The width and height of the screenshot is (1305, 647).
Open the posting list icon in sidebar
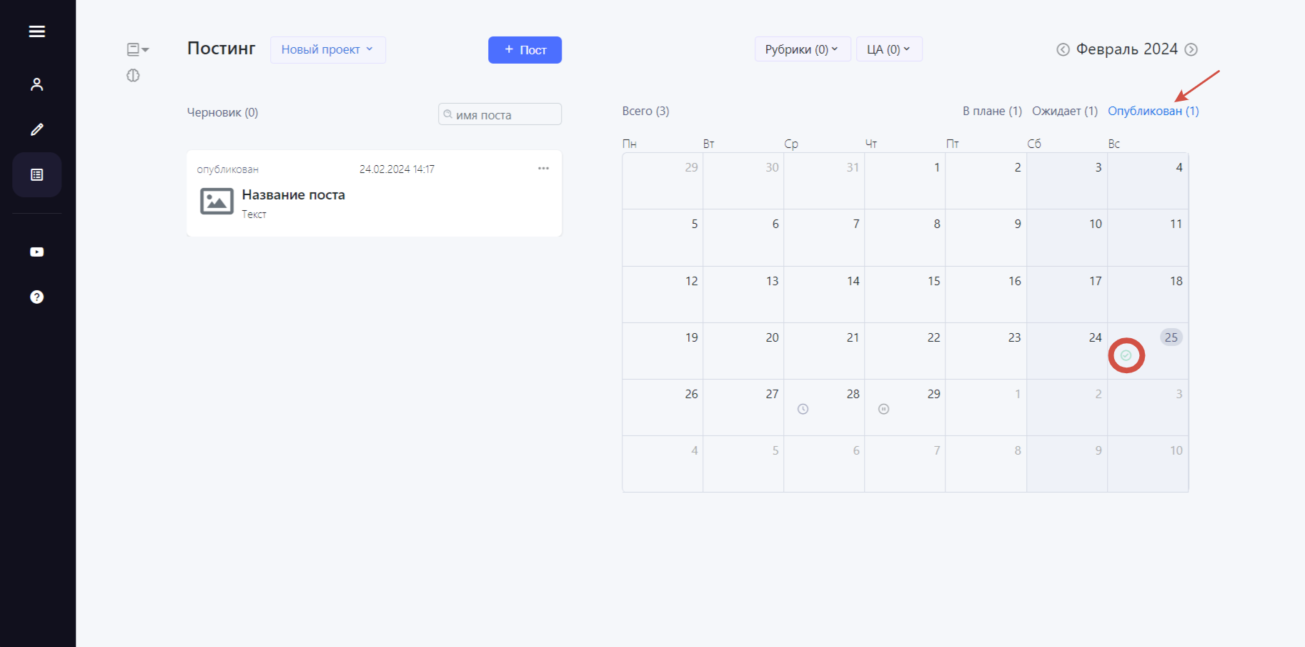[x=37, y=174]
